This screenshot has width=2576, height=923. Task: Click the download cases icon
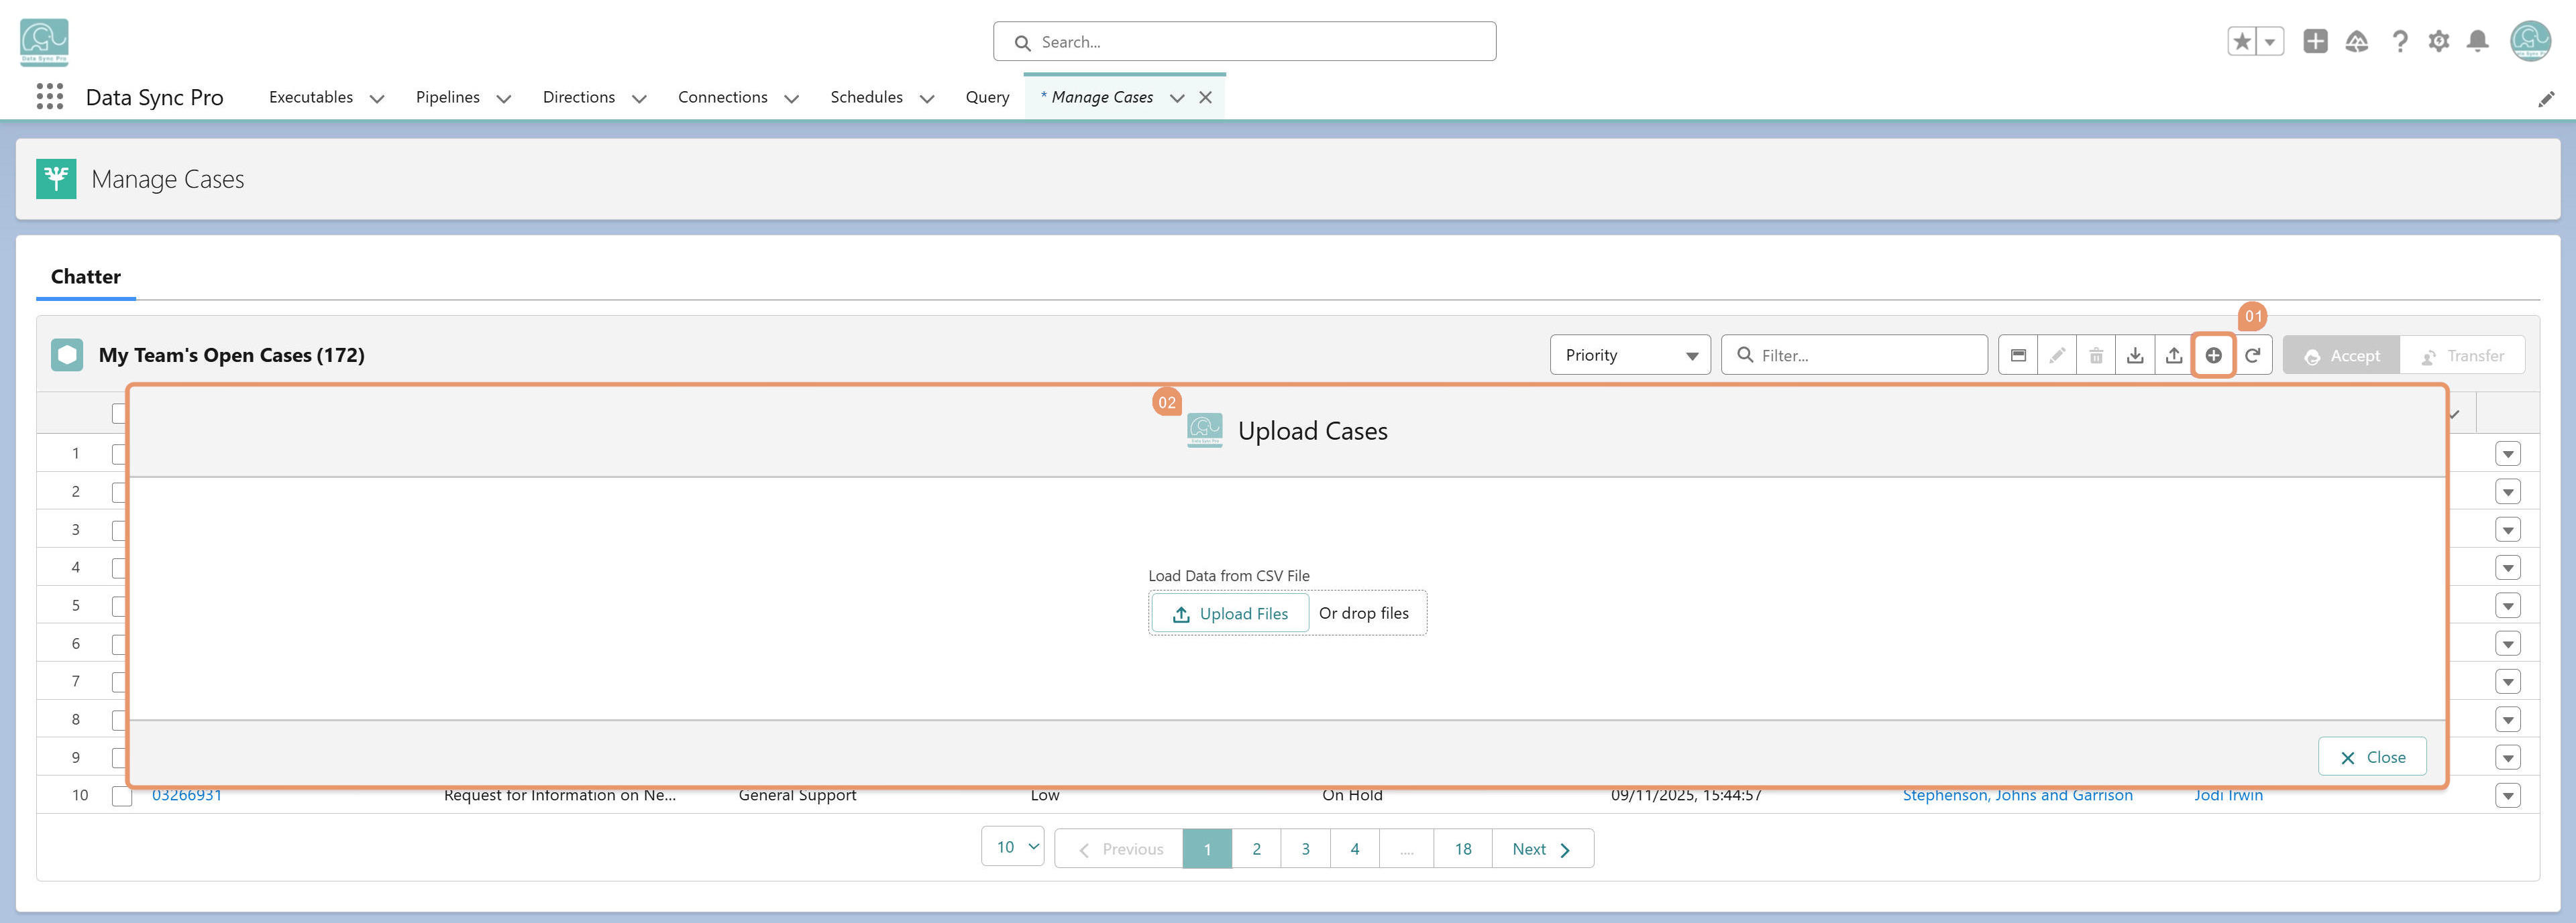pos(2135,356)
